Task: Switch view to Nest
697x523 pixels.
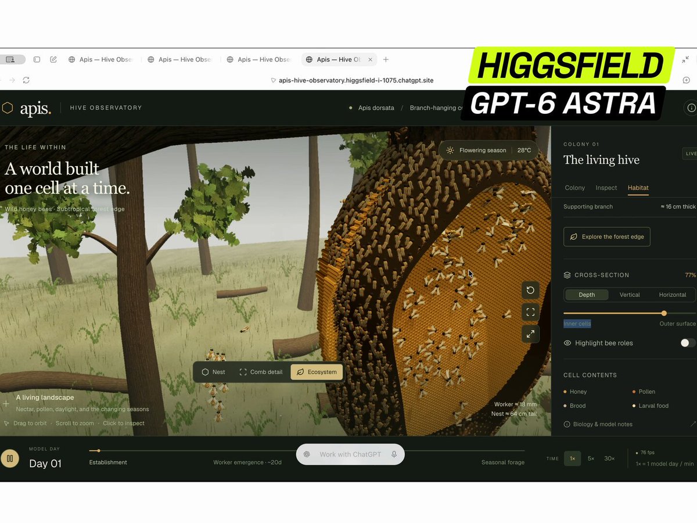Action: tap(213, 372)
